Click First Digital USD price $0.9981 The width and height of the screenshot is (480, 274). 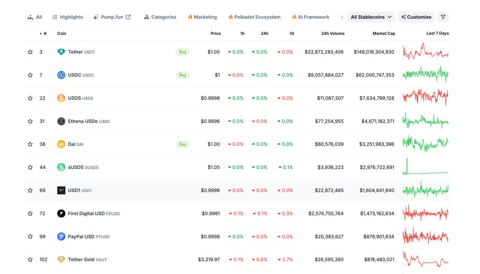coord(211,214)
